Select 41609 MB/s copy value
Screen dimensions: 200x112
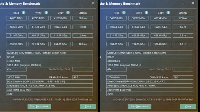pos(60,18)
